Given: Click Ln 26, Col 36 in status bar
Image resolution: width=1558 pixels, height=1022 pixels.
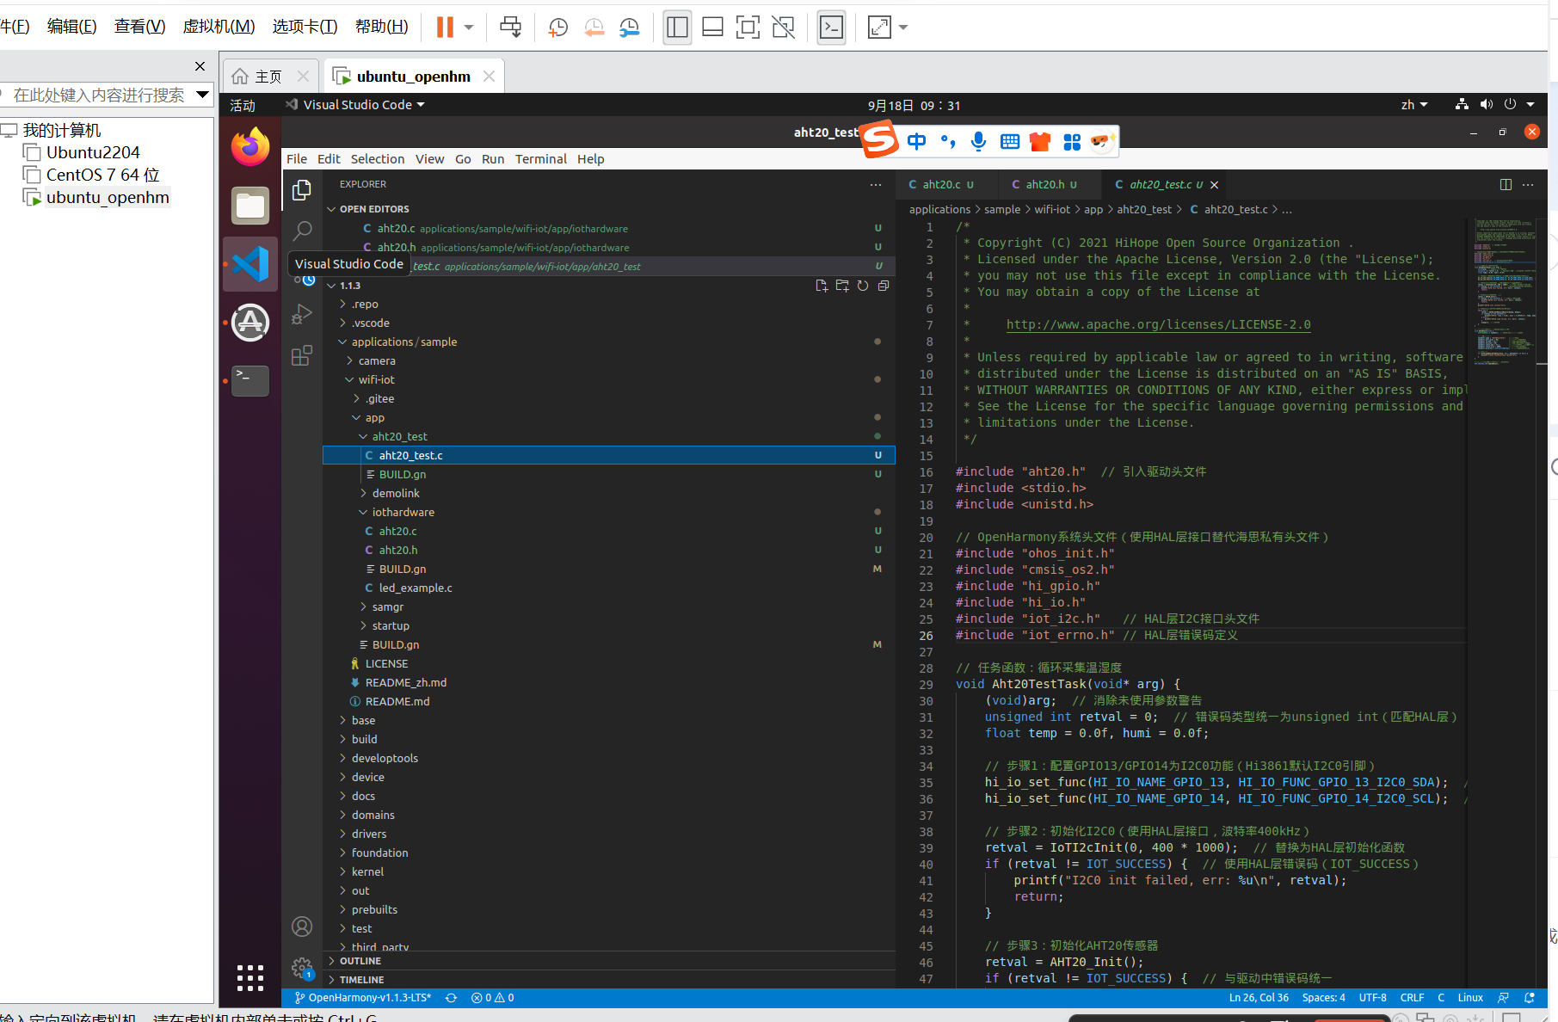Looking at the screenshot, I should pos(1259,998).
